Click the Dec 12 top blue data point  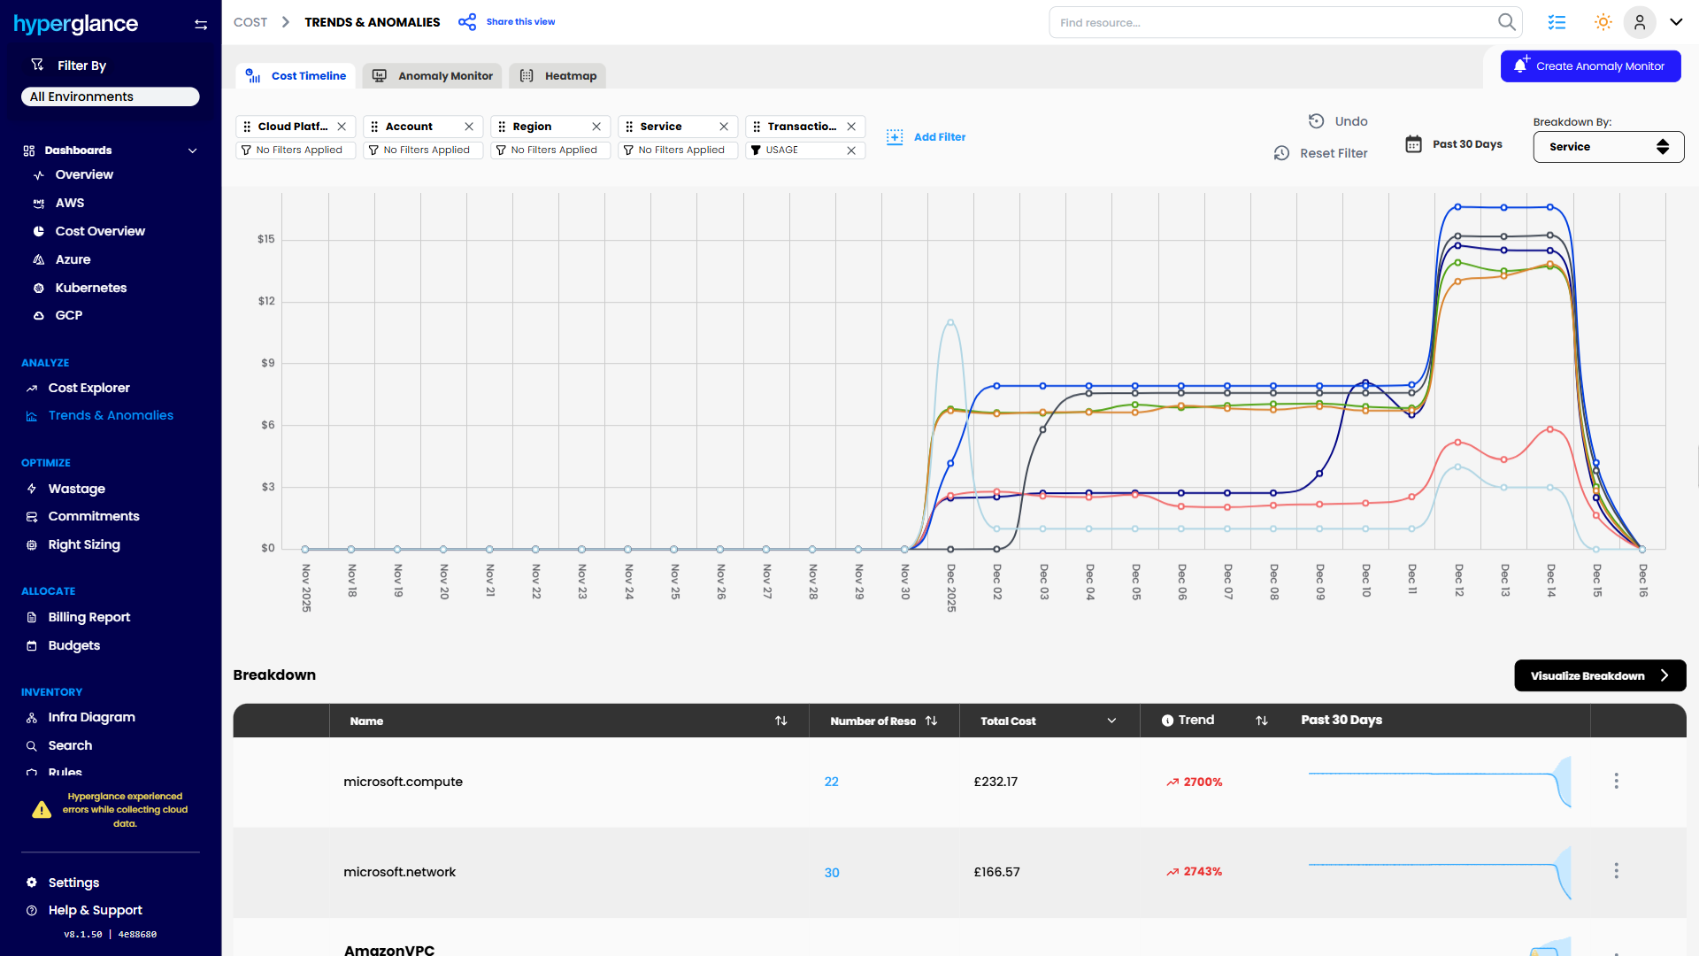[1457, 207]
